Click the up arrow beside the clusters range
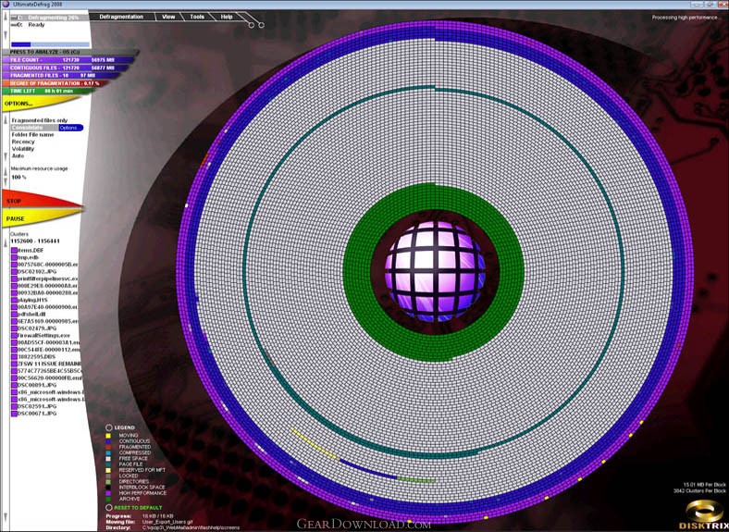 (6, 242)
